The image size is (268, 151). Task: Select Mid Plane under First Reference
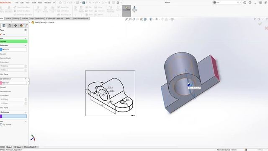[4, 74]
